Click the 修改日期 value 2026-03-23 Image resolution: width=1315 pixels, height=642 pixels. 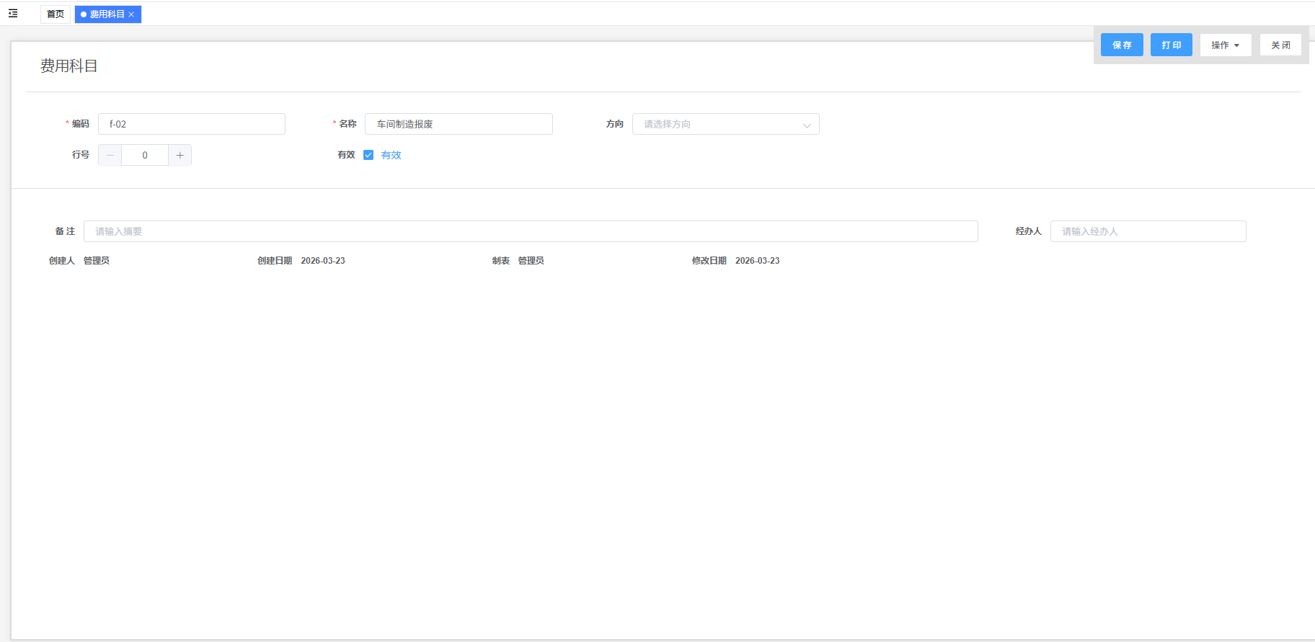pos(757,261)
